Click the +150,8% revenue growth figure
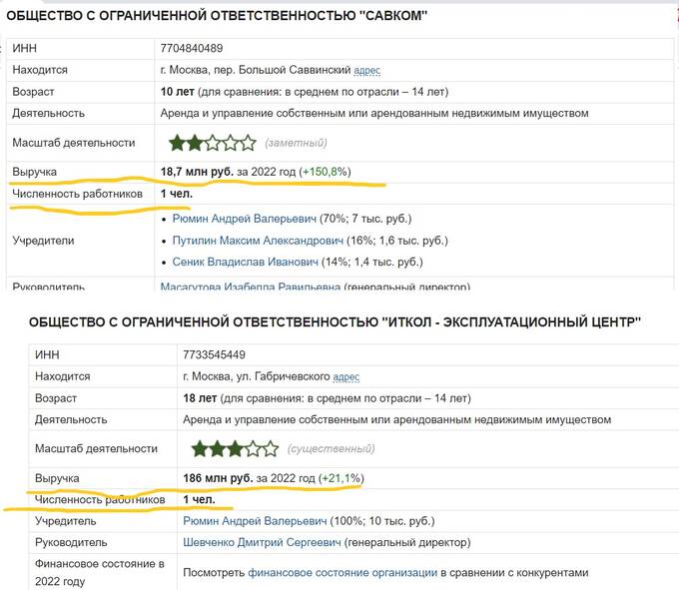The width and height of the screenshot is (679, 590). click(x=327, y=172)
